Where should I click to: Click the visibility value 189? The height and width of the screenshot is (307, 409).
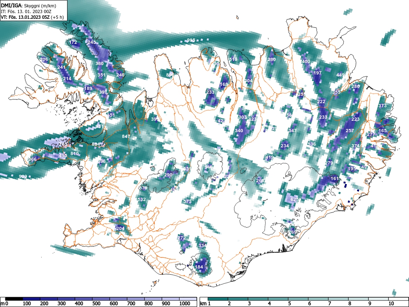click(x=88, y=88)
